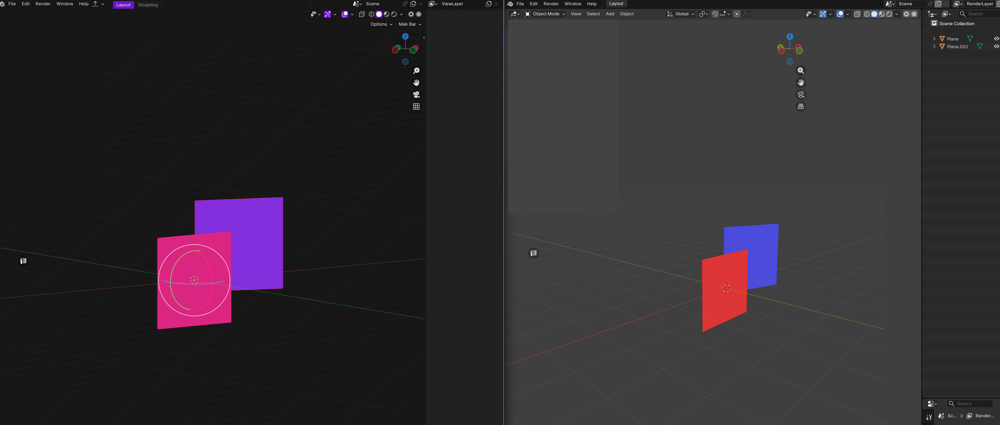Open Object Mode dropdown

[545, 14]
